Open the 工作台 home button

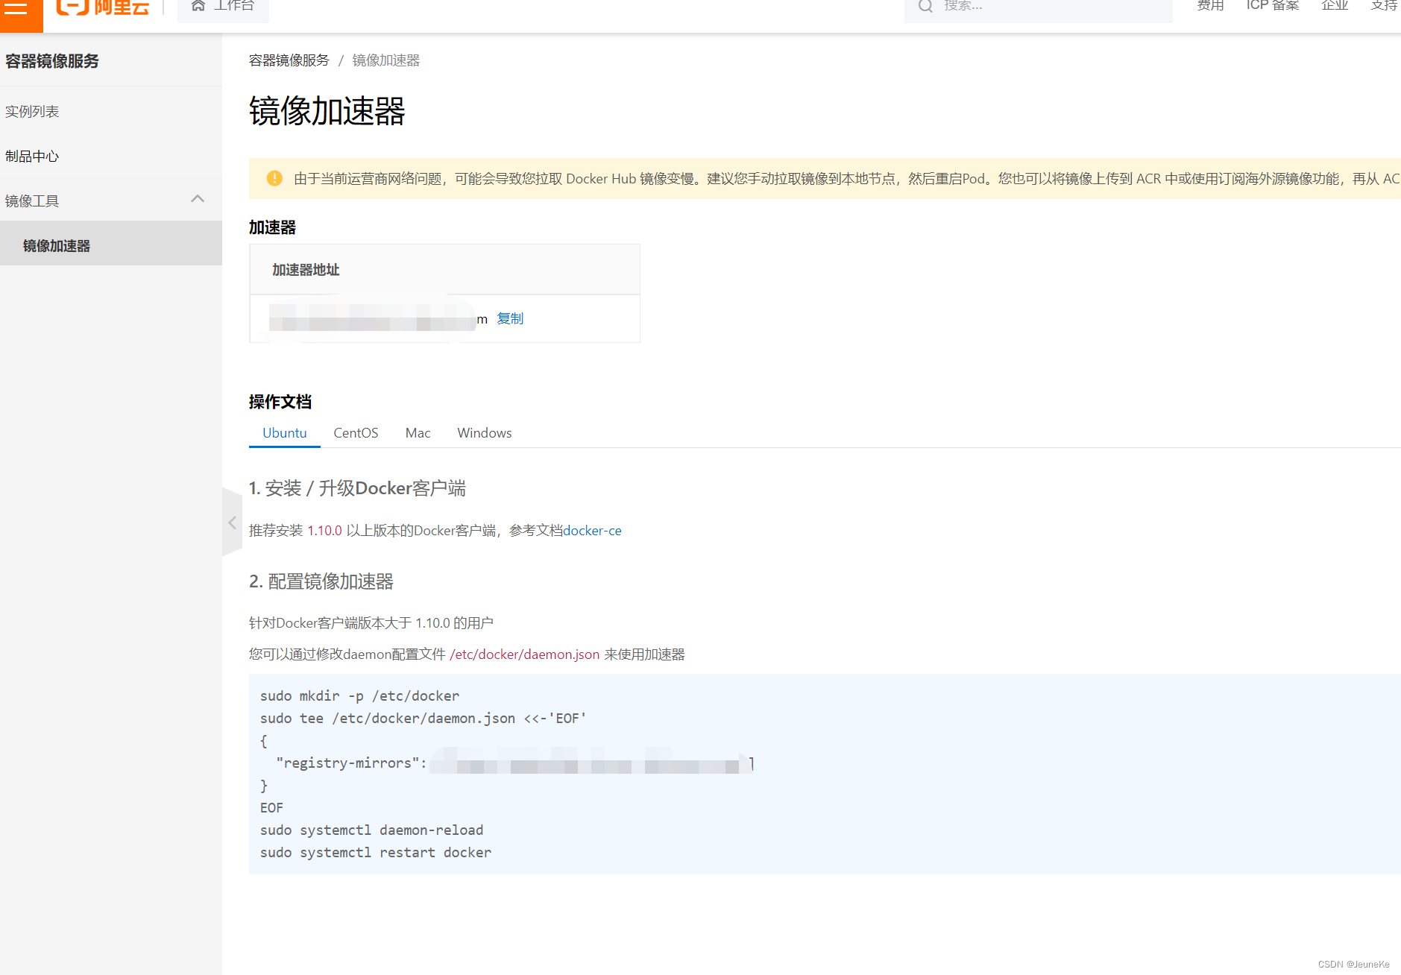pyautogui.click(x=223, y=7)
